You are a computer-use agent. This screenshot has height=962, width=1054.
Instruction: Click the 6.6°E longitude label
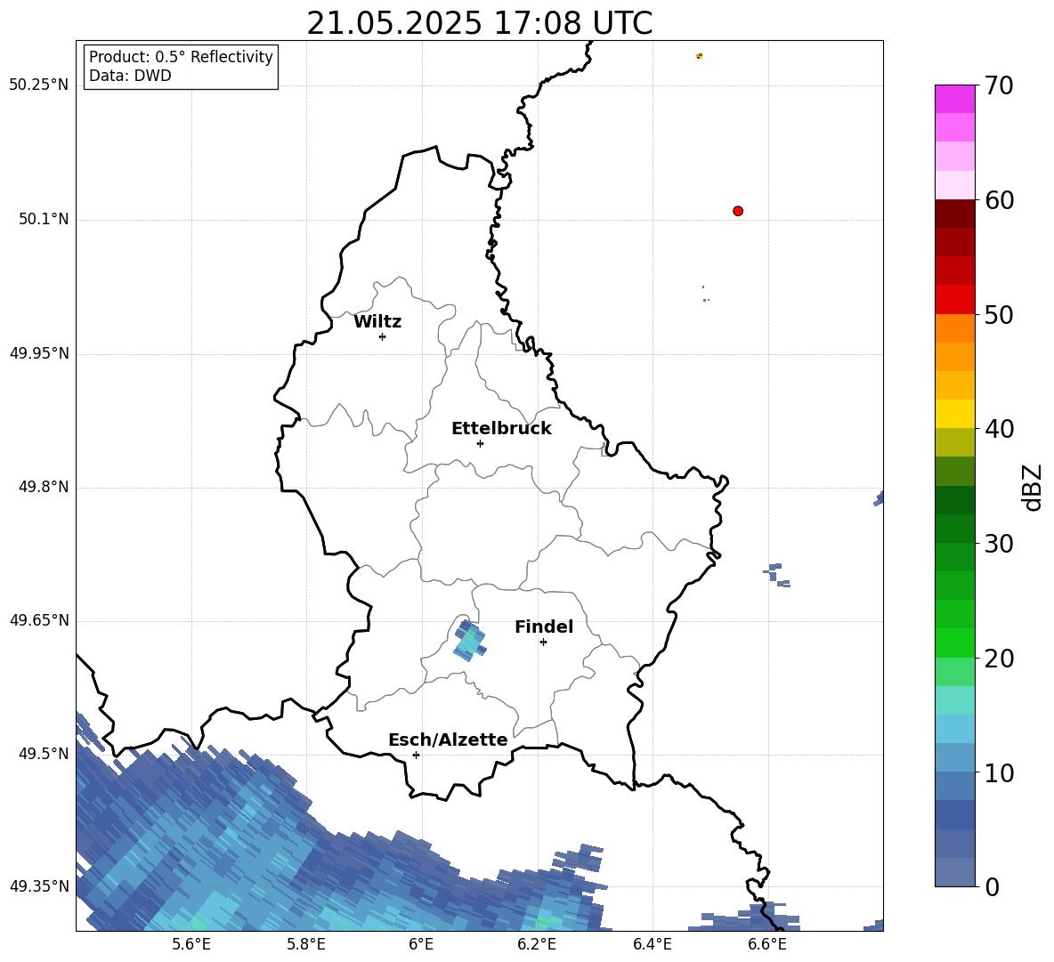tap(767, 944)
